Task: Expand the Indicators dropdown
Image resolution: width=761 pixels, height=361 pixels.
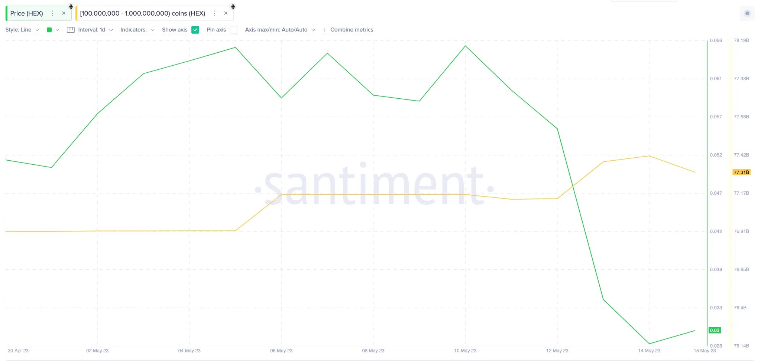Action: [137, 30]
